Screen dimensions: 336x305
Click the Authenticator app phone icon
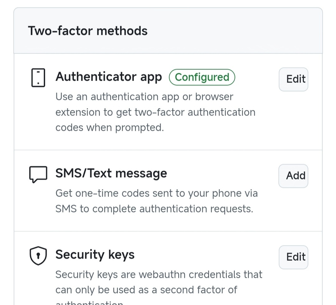tap(38, 78)
